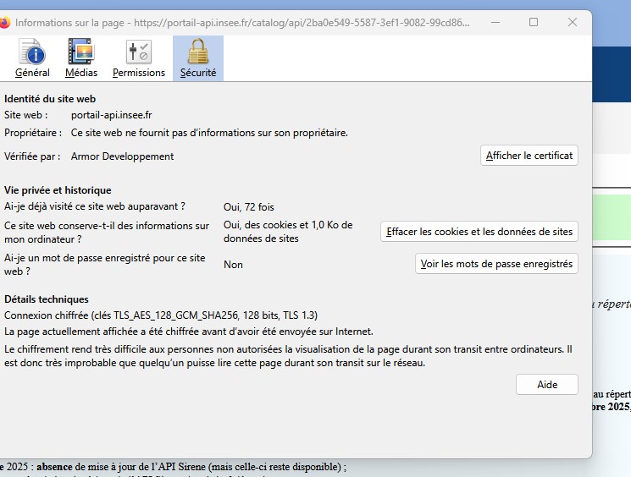This screenshot has height=477, width=631.
Task: Maximize the page info window
Action: click(534, 23)
